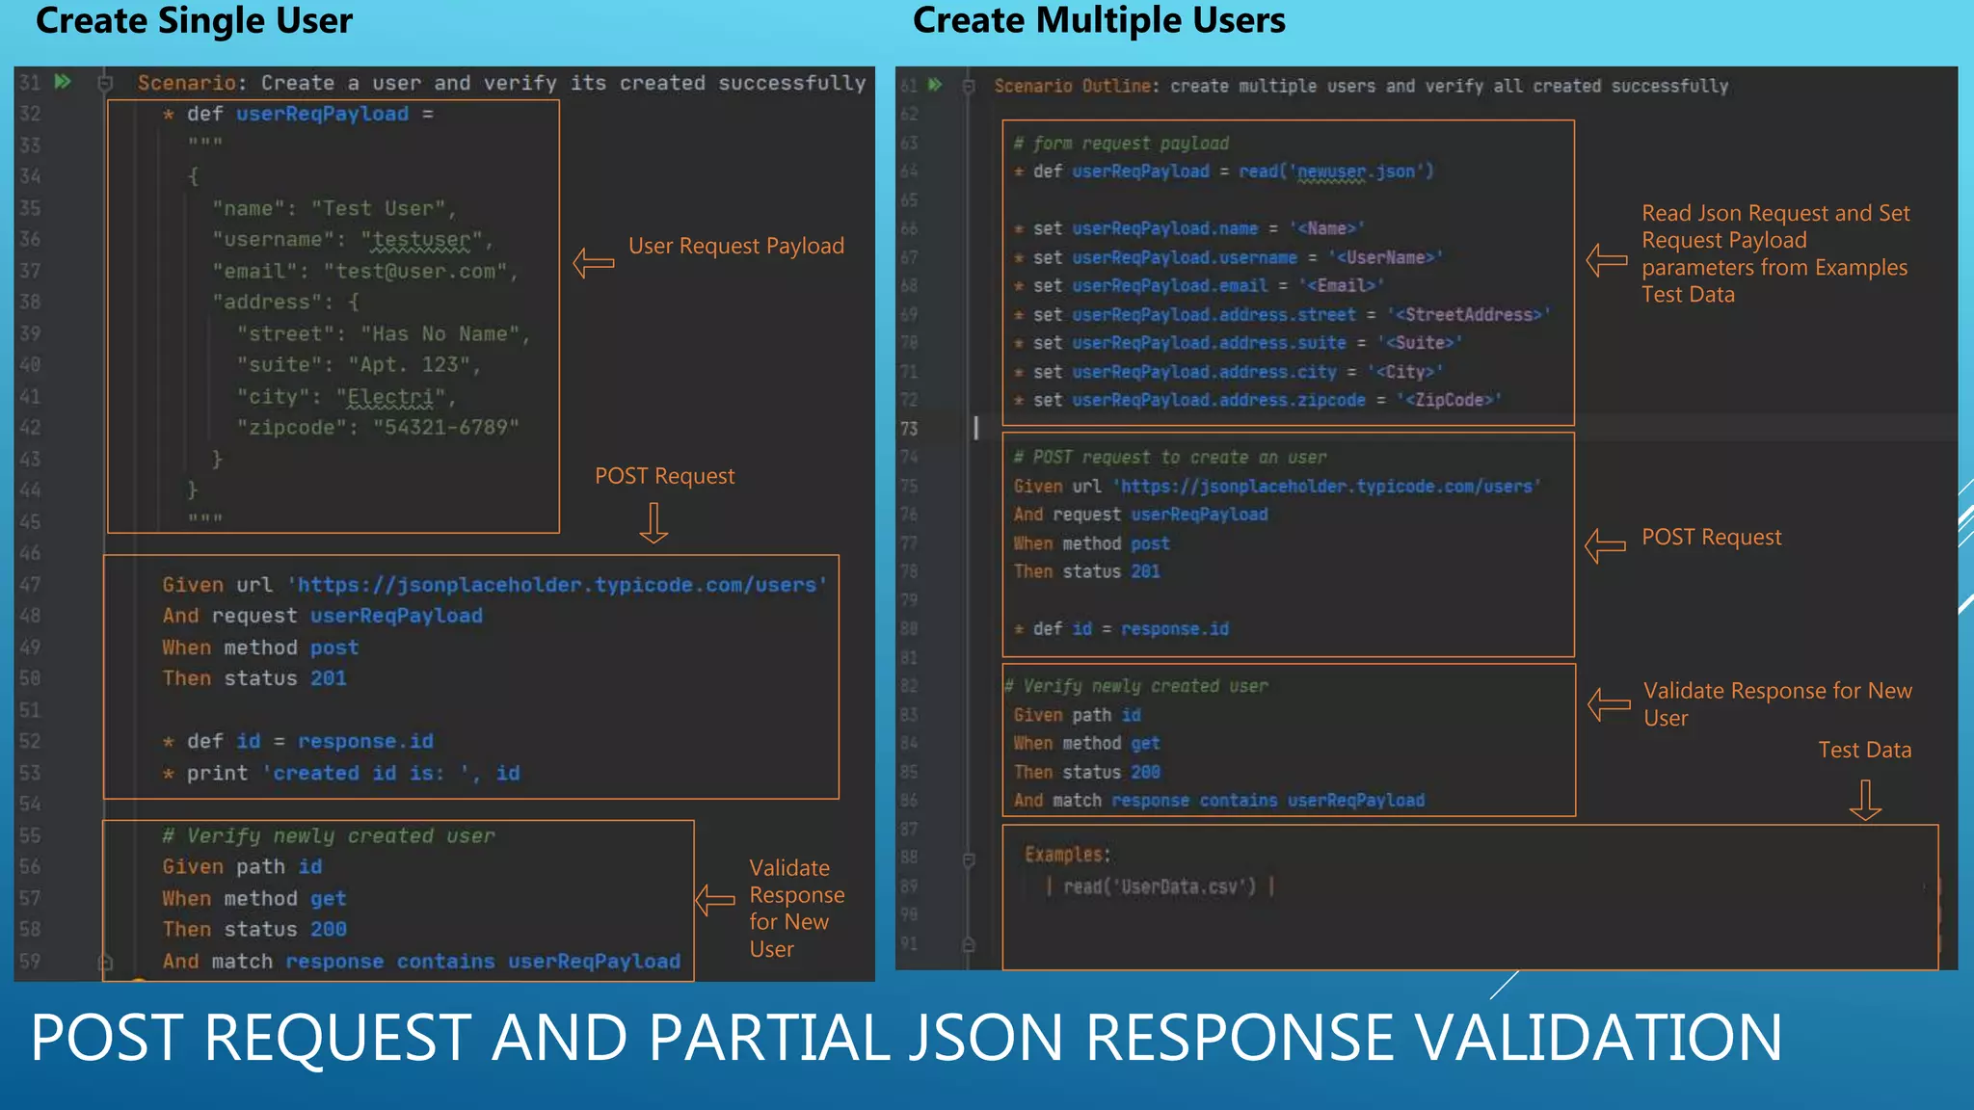The image size is (1974, 1110).
Task: Run the Create a user scenario via its gutter icon
Action: [63, 82]
